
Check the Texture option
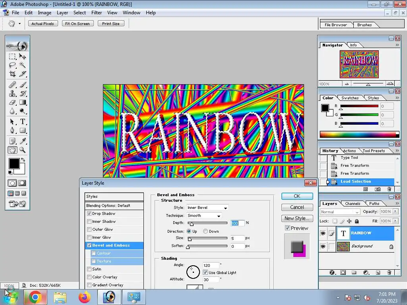pos(94,261)
